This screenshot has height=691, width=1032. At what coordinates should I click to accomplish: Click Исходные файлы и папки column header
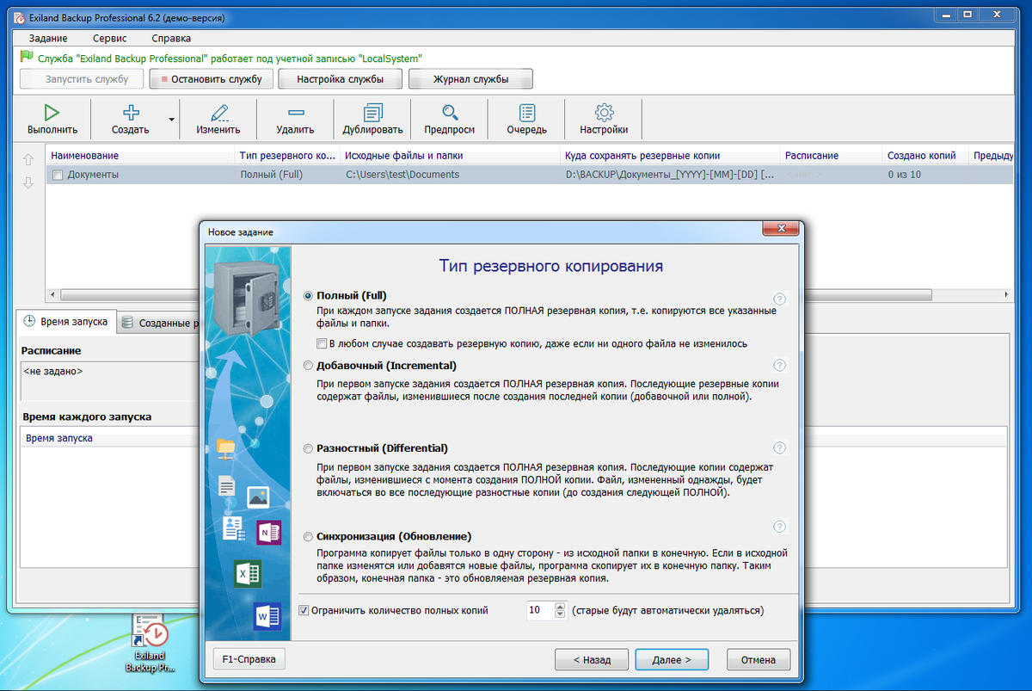pos(451,156)
